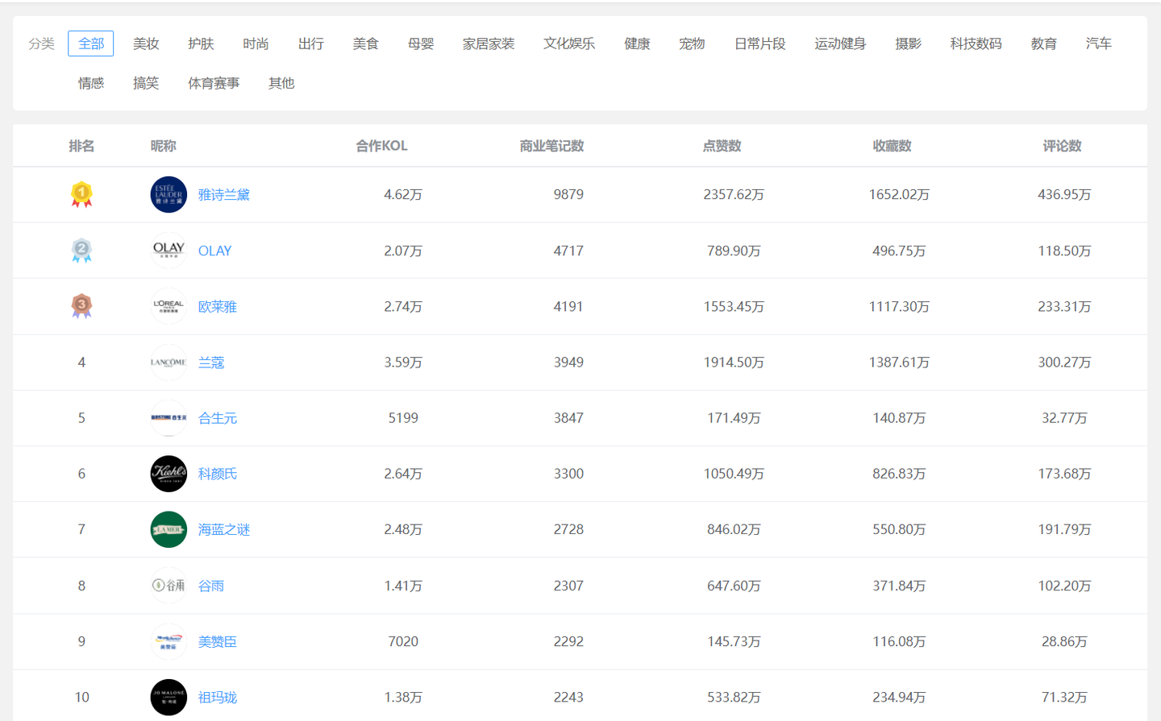The image size is (1161, 721).
Task: Filter by 美妆 category
Action: click(x=146, y=44)
